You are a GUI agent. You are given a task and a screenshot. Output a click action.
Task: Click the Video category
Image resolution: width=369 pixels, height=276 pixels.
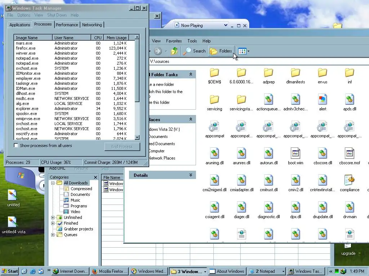pos(75,212)
